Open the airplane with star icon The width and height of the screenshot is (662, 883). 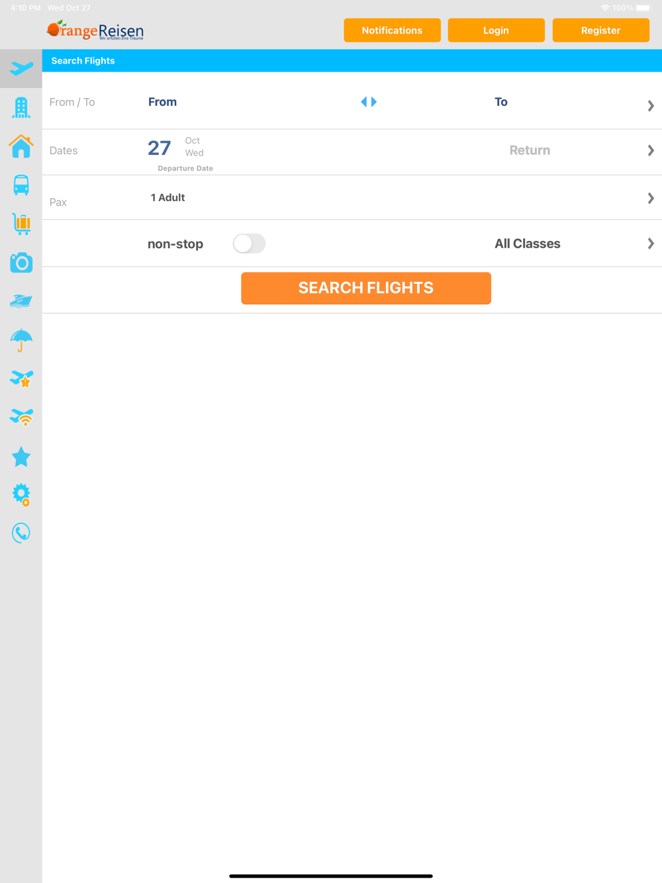tap(21, 379)
